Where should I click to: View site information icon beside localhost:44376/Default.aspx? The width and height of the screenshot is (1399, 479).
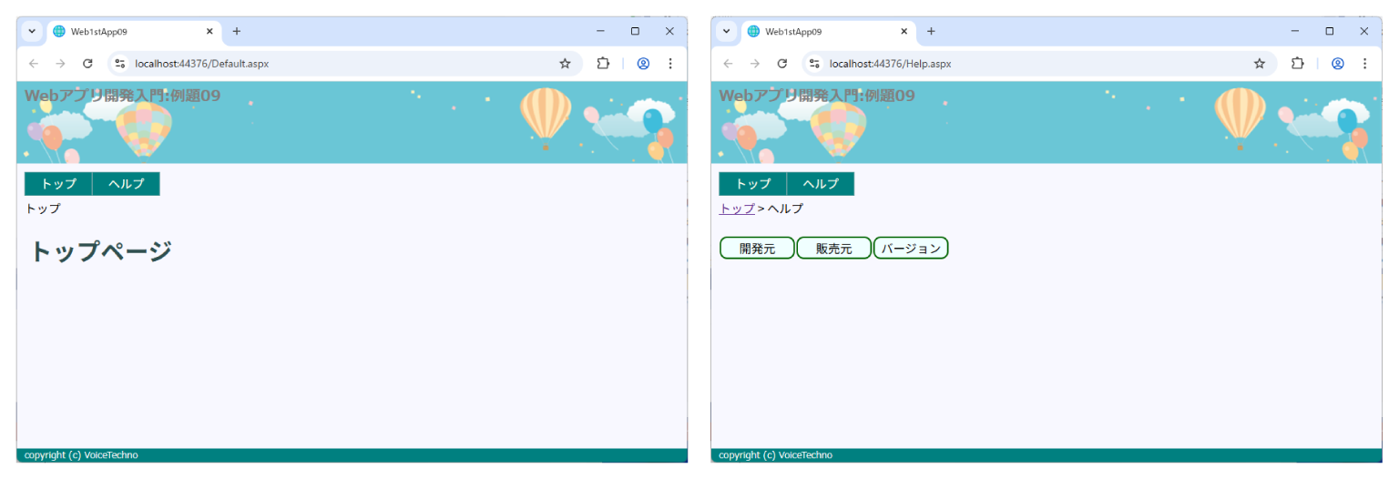(119, 64)
